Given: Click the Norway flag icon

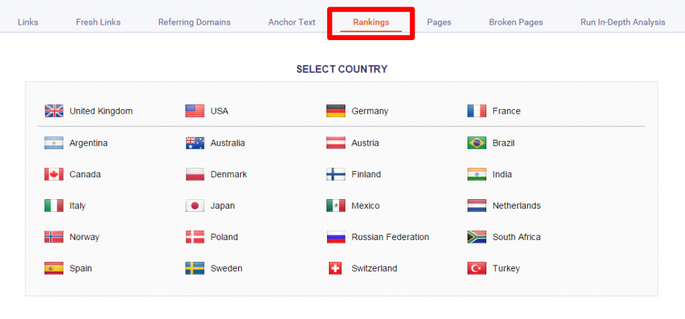Looking at the screenshot, I should (x=54, y=237).
